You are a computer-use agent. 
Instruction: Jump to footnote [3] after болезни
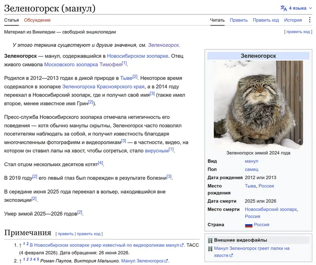169,176
